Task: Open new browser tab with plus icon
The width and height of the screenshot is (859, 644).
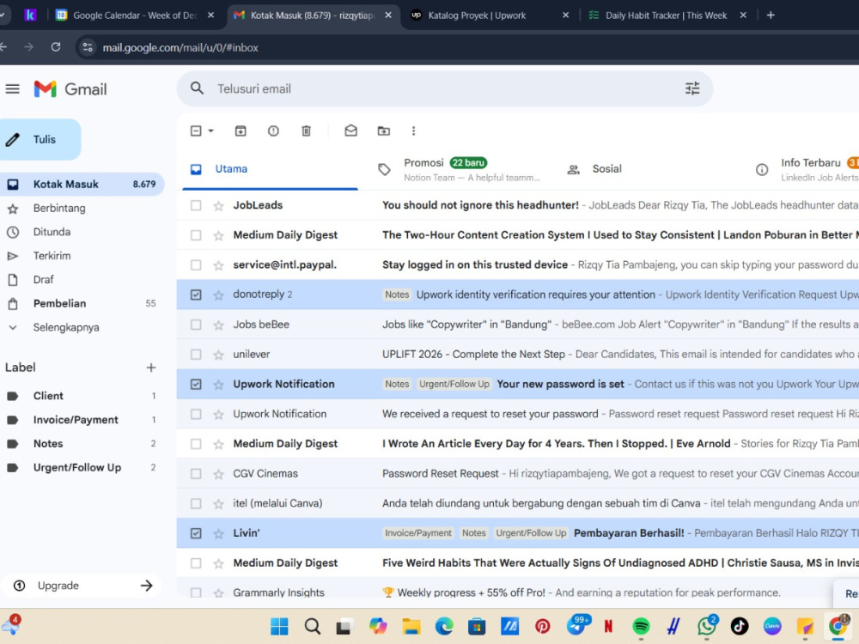Action: pyautogui.click(x=771, y=15)
